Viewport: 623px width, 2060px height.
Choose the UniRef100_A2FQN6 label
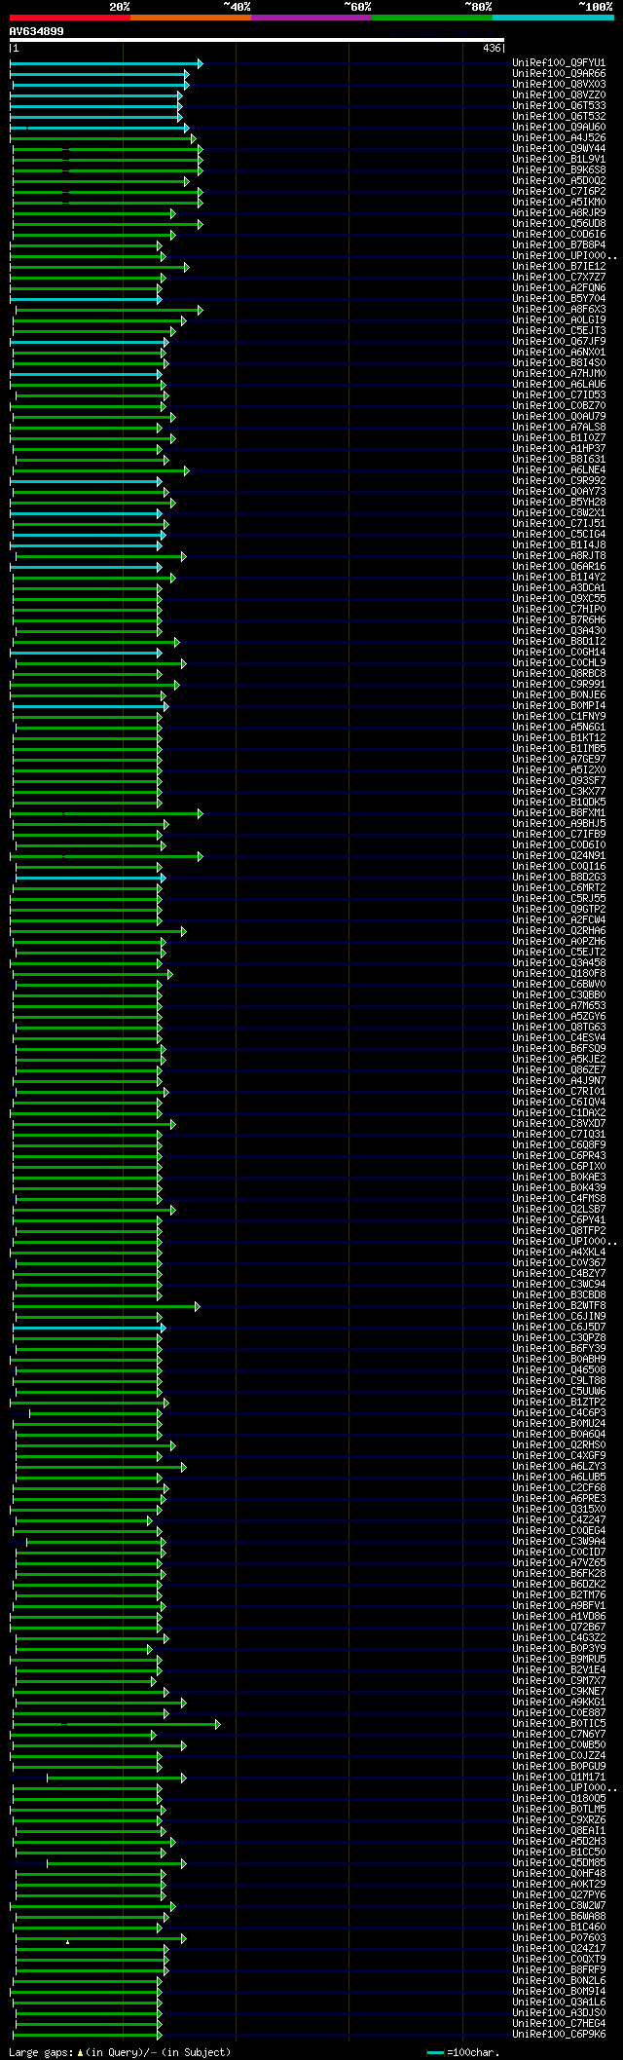pos(559,288)
